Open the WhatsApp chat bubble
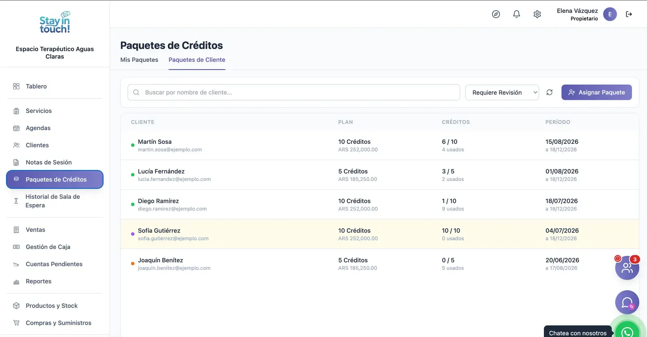Screen dimensions: 647x337 (x=627, y=332)
